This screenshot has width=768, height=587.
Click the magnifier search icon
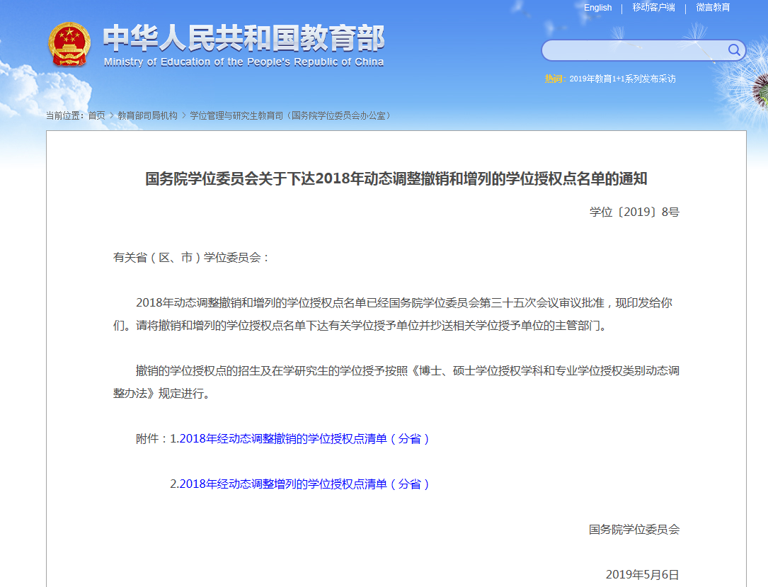point(734,50)
